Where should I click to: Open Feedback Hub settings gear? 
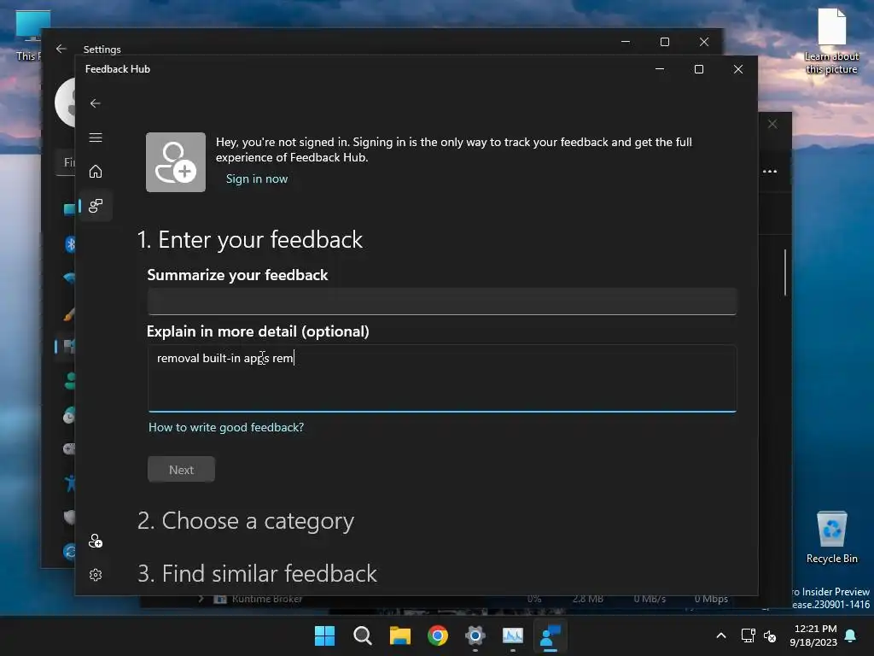[x=96, y=575]
